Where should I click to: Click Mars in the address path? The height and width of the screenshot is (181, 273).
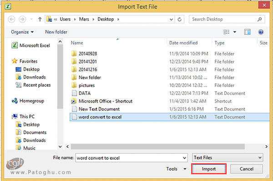tap(84, 19)
